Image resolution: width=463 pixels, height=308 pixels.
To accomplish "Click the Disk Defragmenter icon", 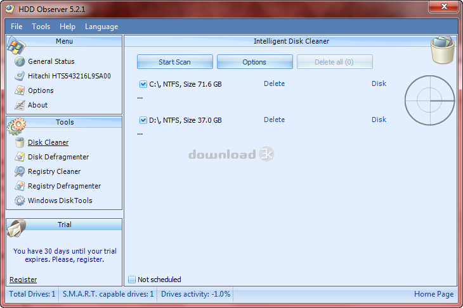I will [20, 157].
